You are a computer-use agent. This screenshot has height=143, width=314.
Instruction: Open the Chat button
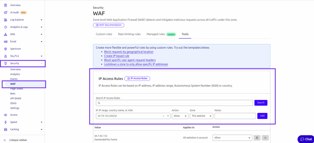306,139
